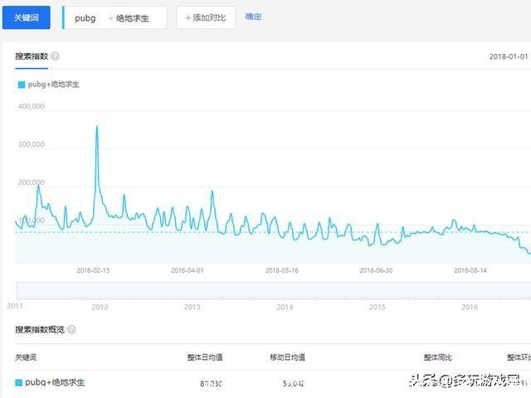This screenshot has height=398, width=531.
Task: Click the pubg+绝地求生 row in overview table
Action: (x=273, y=383)
